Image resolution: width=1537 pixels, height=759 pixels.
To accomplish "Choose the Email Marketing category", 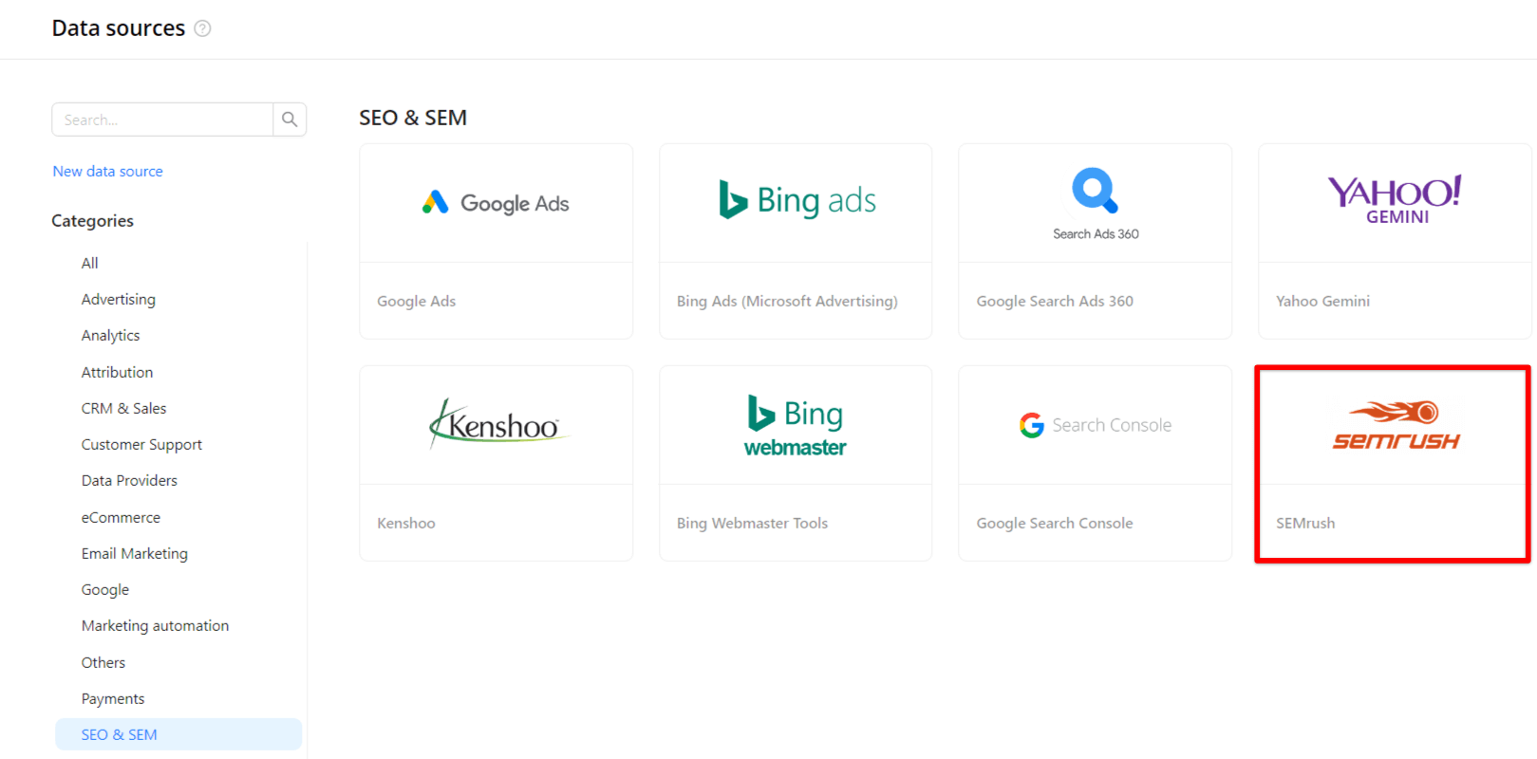I will [x=134, y=553].
